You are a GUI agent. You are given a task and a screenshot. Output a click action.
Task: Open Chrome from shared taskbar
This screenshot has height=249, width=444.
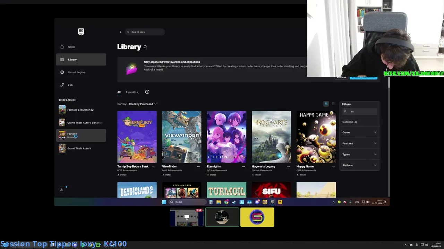[226, 202]
